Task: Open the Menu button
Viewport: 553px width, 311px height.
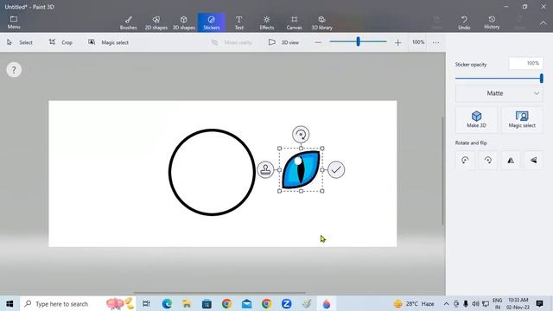Action: pos(14,22)
